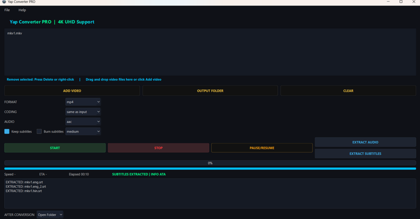Viewport: 420px width, 219px height.
Task: Maximize the Yap Converter PRO window
Action: (401, 2)
